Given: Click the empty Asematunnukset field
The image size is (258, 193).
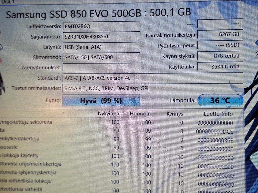Looking at the screenshot, I should click(101, 68).
